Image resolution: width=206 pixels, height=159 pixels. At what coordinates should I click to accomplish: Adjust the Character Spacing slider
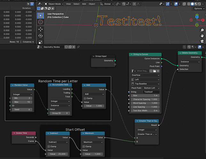point(145,99)
